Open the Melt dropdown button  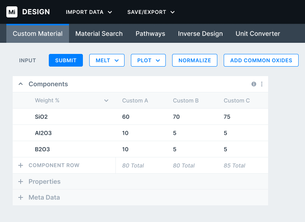click(x=107, y=60)
